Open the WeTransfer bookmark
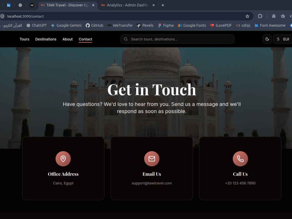The image size is (292, 219). [x=120, y=25]
